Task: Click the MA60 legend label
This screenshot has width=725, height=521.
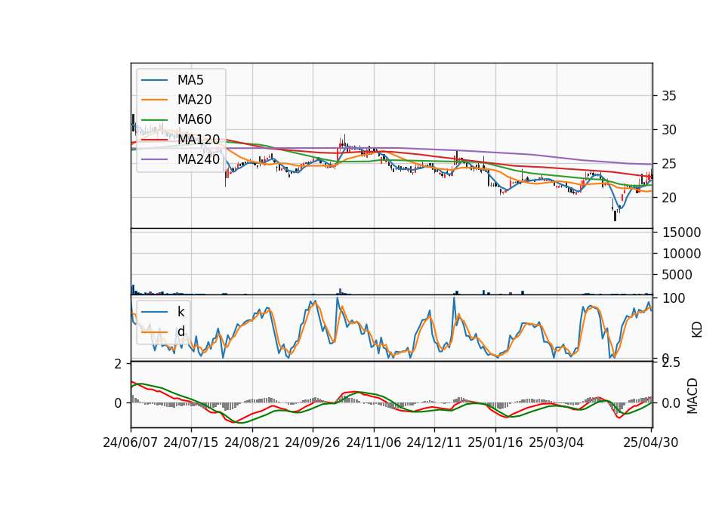Action: click(195, 119)
